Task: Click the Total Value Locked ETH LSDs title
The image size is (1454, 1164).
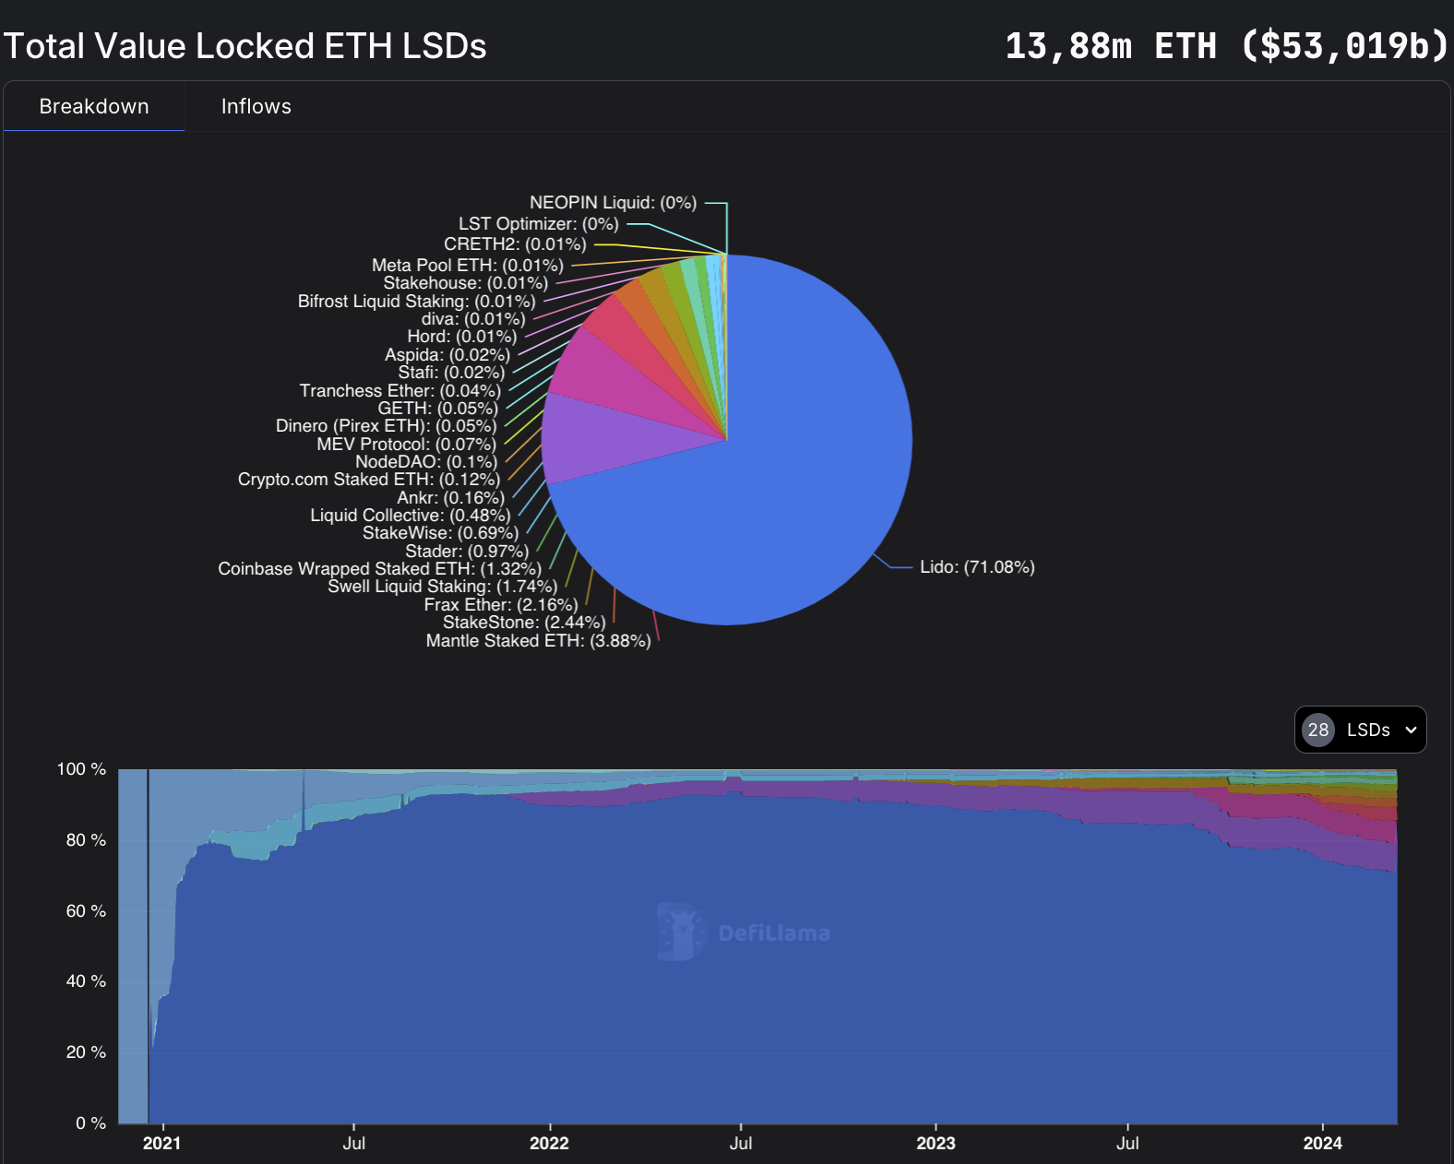Action: (x=245, y=46)
